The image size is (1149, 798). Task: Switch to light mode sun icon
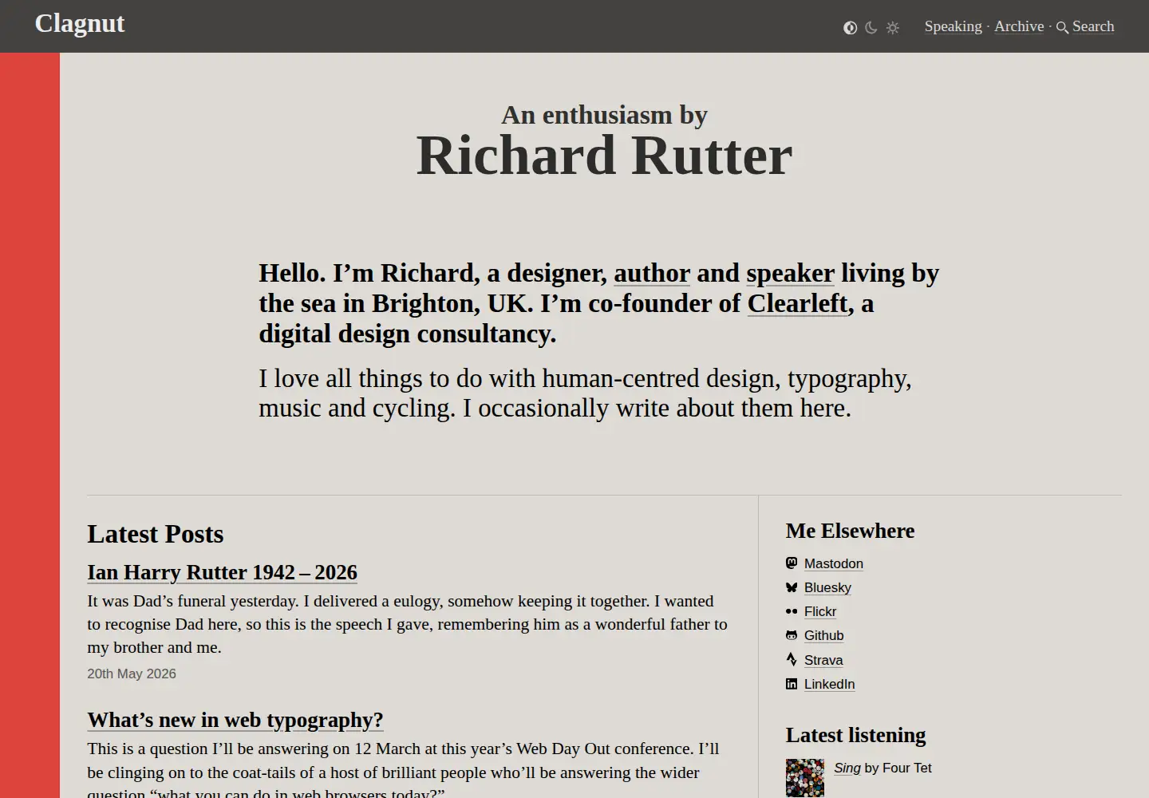(x=893, y=28)
